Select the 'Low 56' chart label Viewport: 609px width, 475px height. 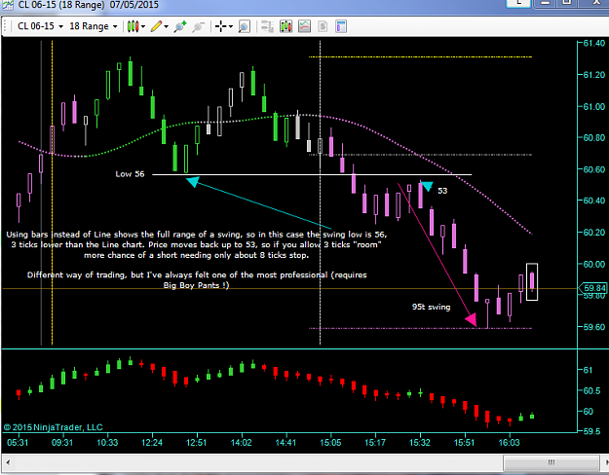pos(130,174)
